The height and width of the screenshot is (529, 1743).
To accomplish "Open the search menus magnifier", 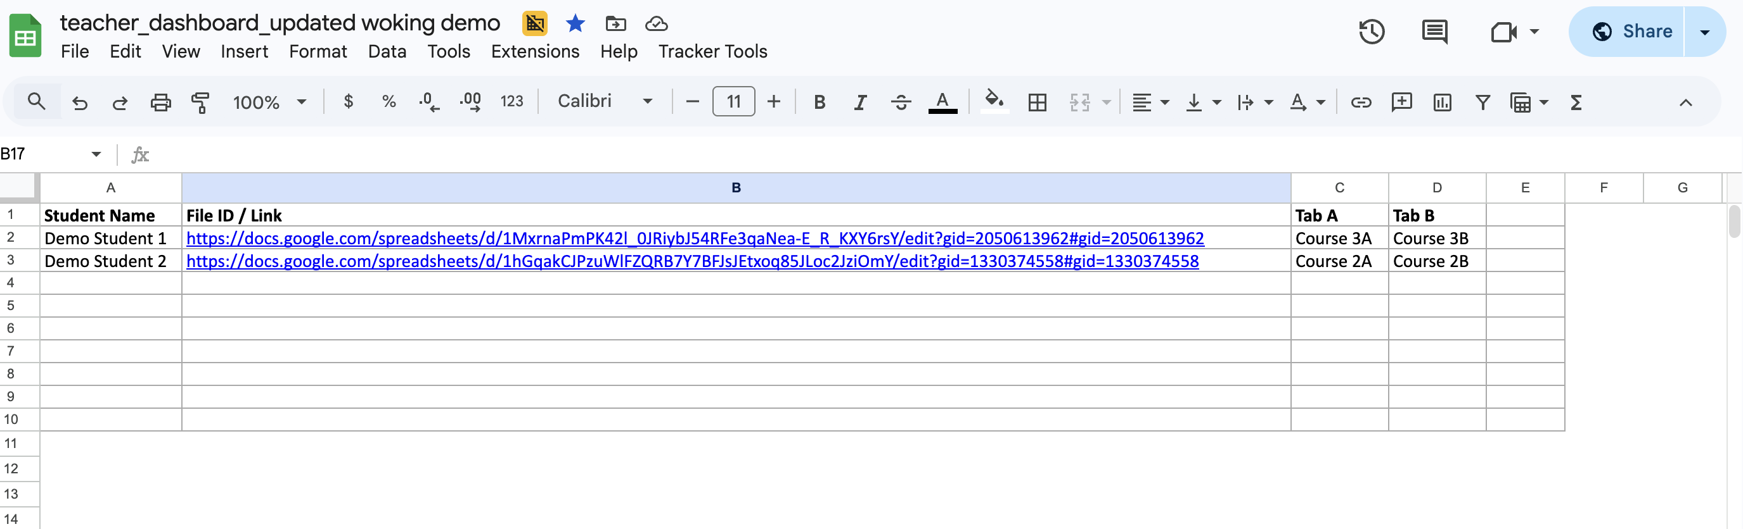I will click(37, 102).
